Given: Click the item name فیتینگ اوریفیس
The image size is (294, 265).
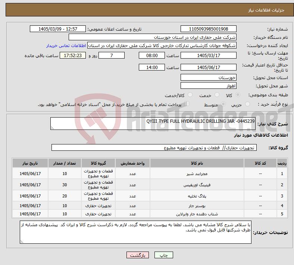Looking at the screenshot, I should (197, 185).
